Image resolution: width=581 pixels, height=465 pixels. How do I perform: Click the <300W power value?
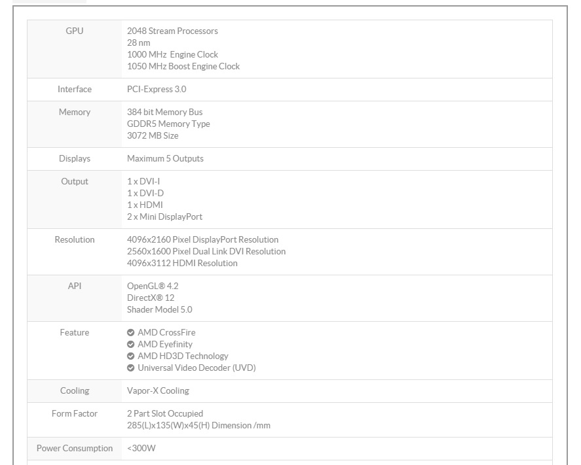[141, 449]
